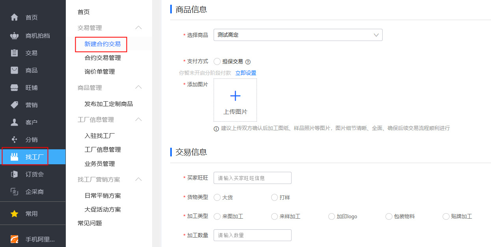Select the 担保交易 payment radio button
The image size is (491, 247).
click(217, 61)
